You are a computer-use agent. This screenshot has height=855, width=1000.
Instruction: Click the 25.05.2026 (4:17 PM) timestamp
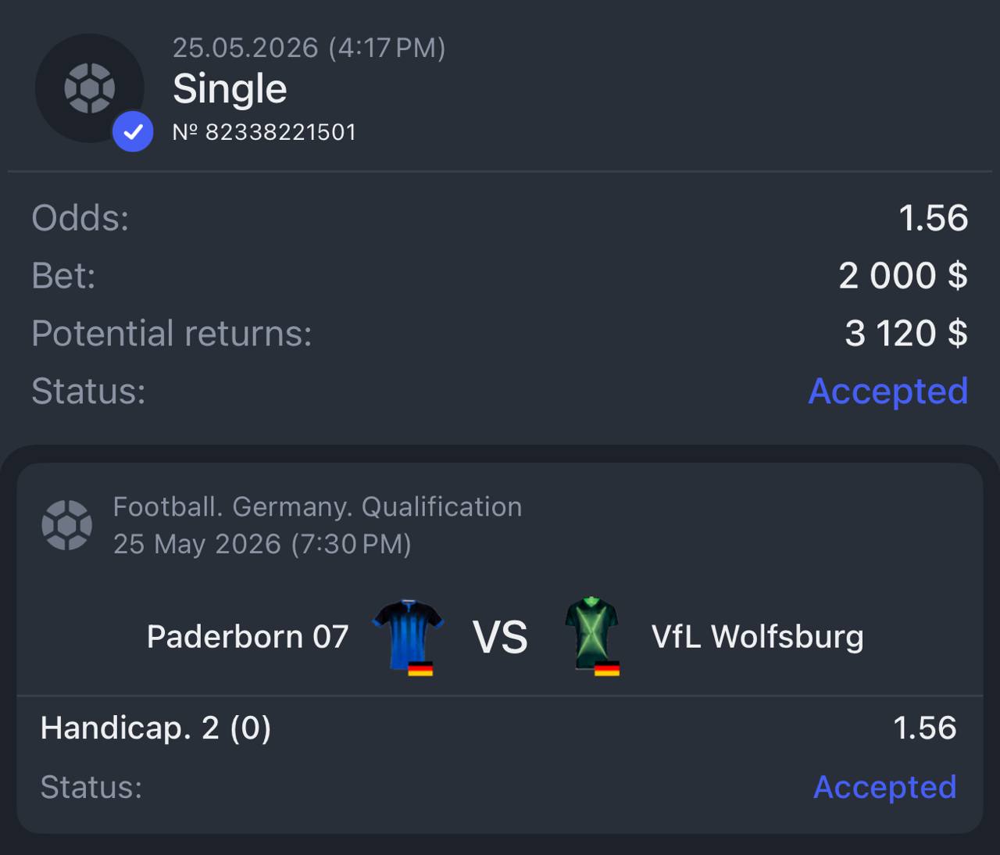click(309, 48)
